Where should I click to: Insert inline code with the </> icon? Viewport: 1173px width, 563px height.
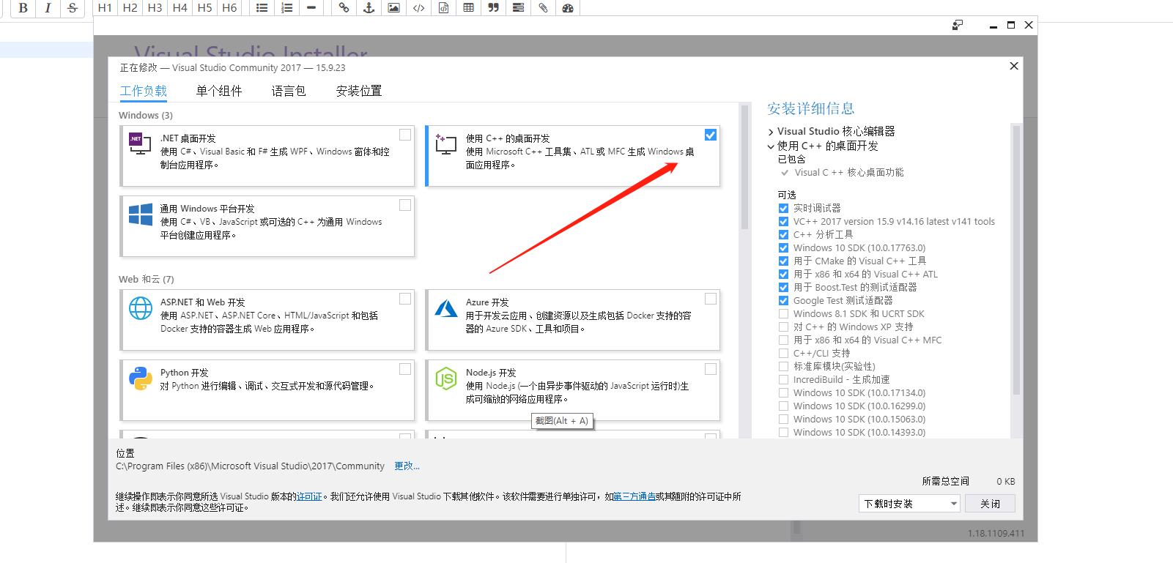click(418, 8)
